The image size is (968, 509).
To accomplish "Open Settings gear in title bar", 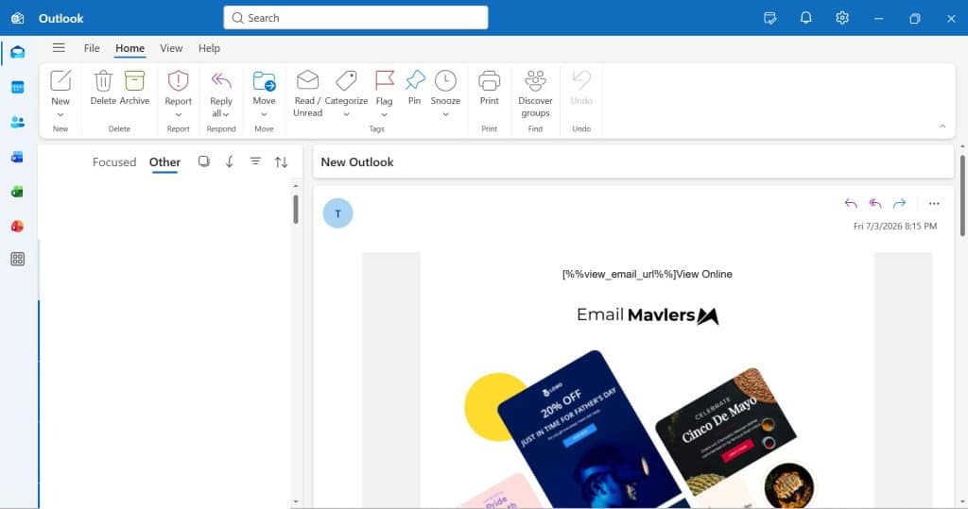I will [842, 18].
